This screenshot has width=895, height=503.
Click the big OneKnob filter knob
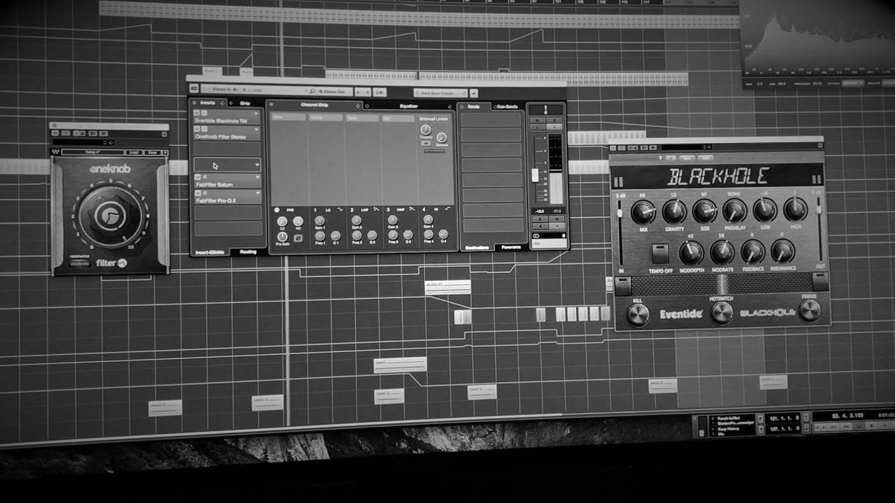pyautogui.click(x=110, y=216)
